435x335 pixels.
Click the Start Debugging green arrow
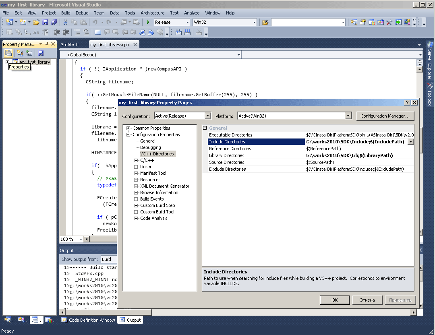pyautogui.click(x=148, y=22)
